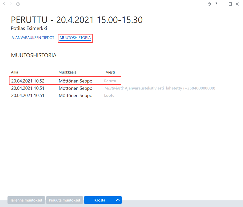Viewport: 243px width, 207px height.
Task: Click the Muutoshistoria section heading
Action: (34, 55)
